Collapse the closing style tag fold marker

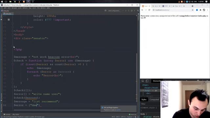tap(12, 27)
